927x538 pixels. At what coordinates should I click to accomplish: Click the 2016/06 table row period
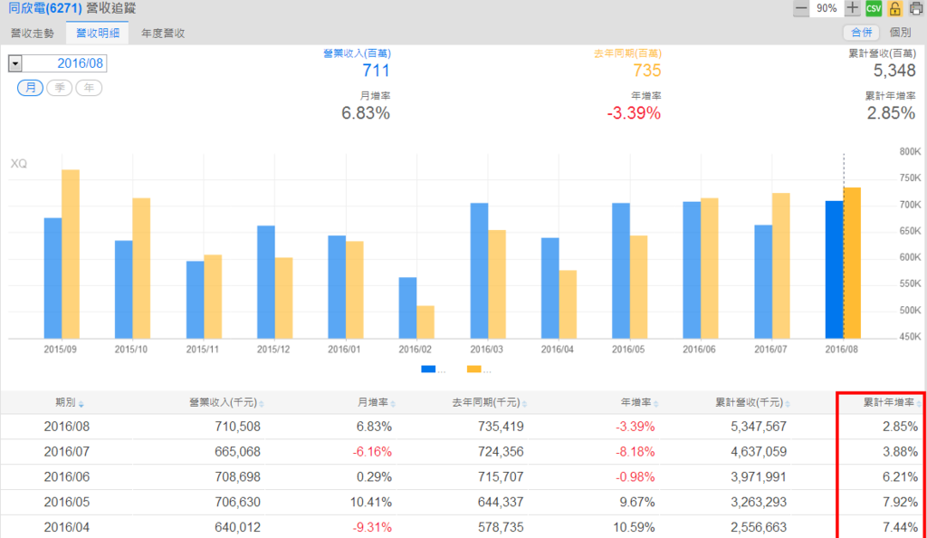(67, 477)
